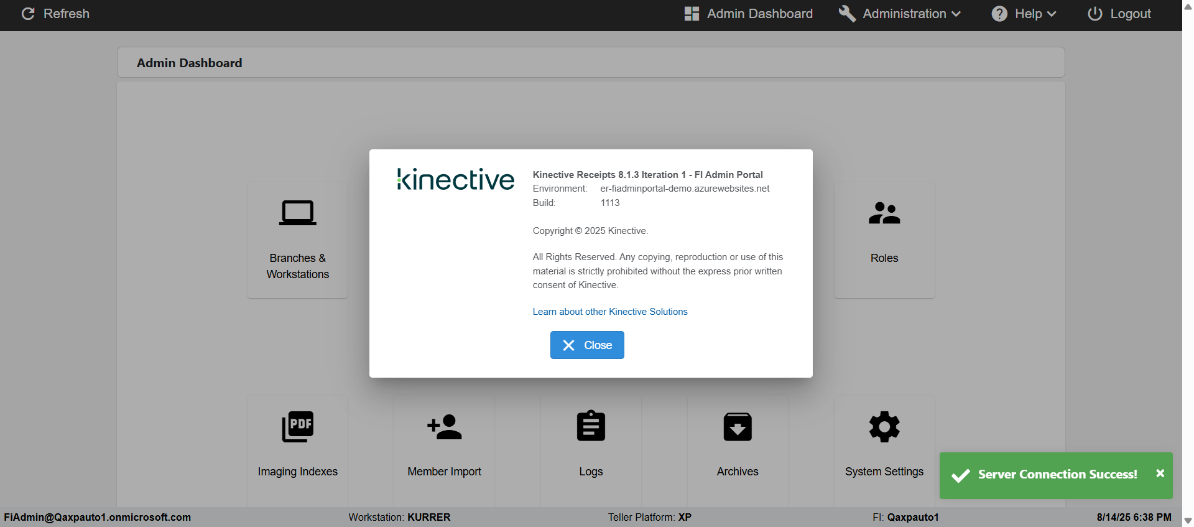Click the FI: Qaxpauto1 status entry
1194x527 pixels.
click(x=905, y=517)
